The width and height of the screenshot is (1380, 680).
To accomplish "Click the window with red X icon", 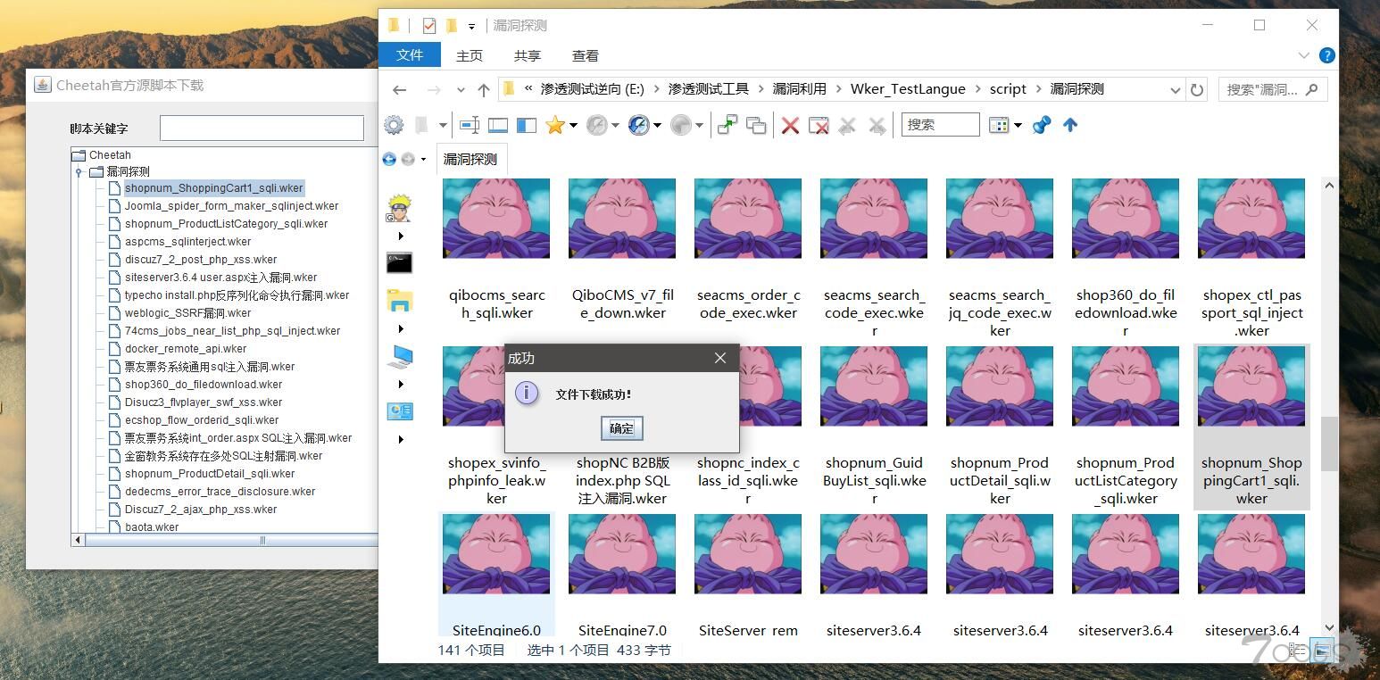I will 819,126.
